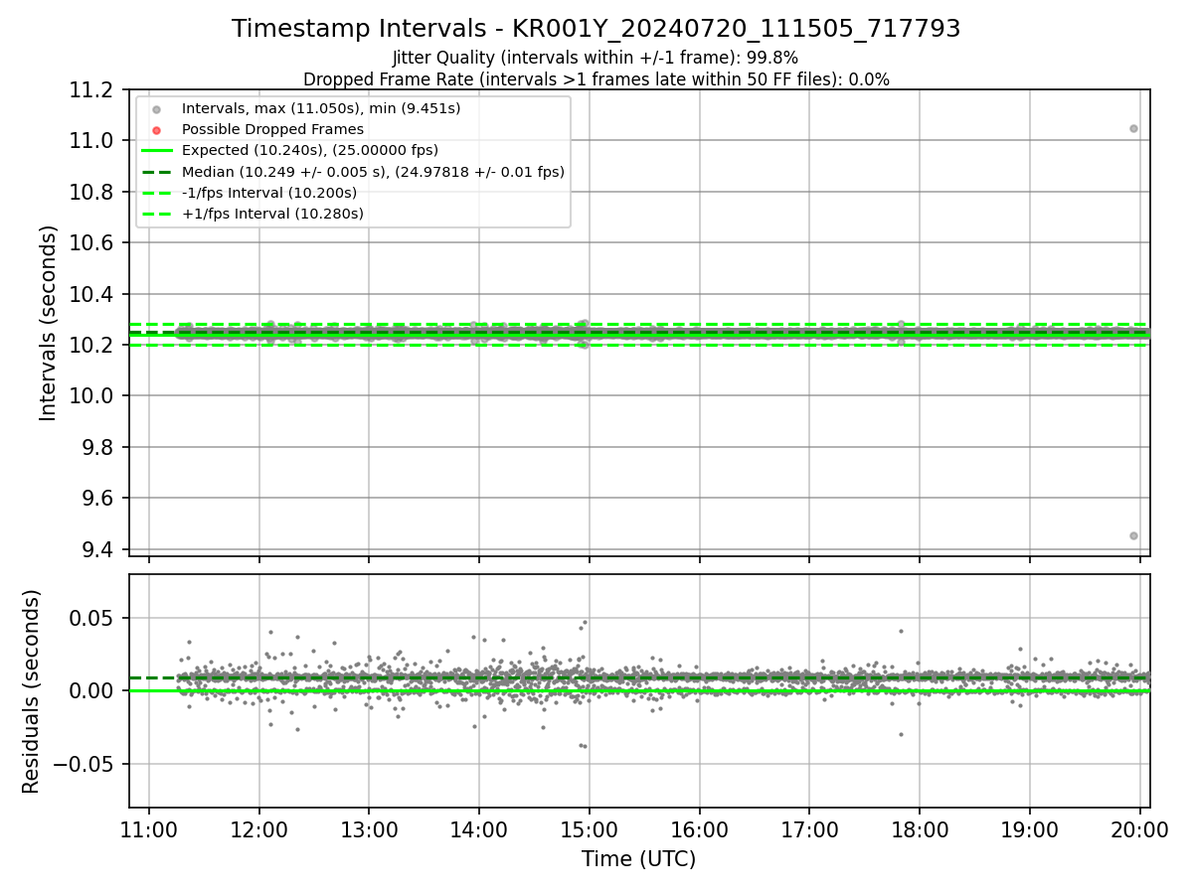
Task: Click the 'Dropped Frame Rate' subtitle line
Action: [596, 79]
